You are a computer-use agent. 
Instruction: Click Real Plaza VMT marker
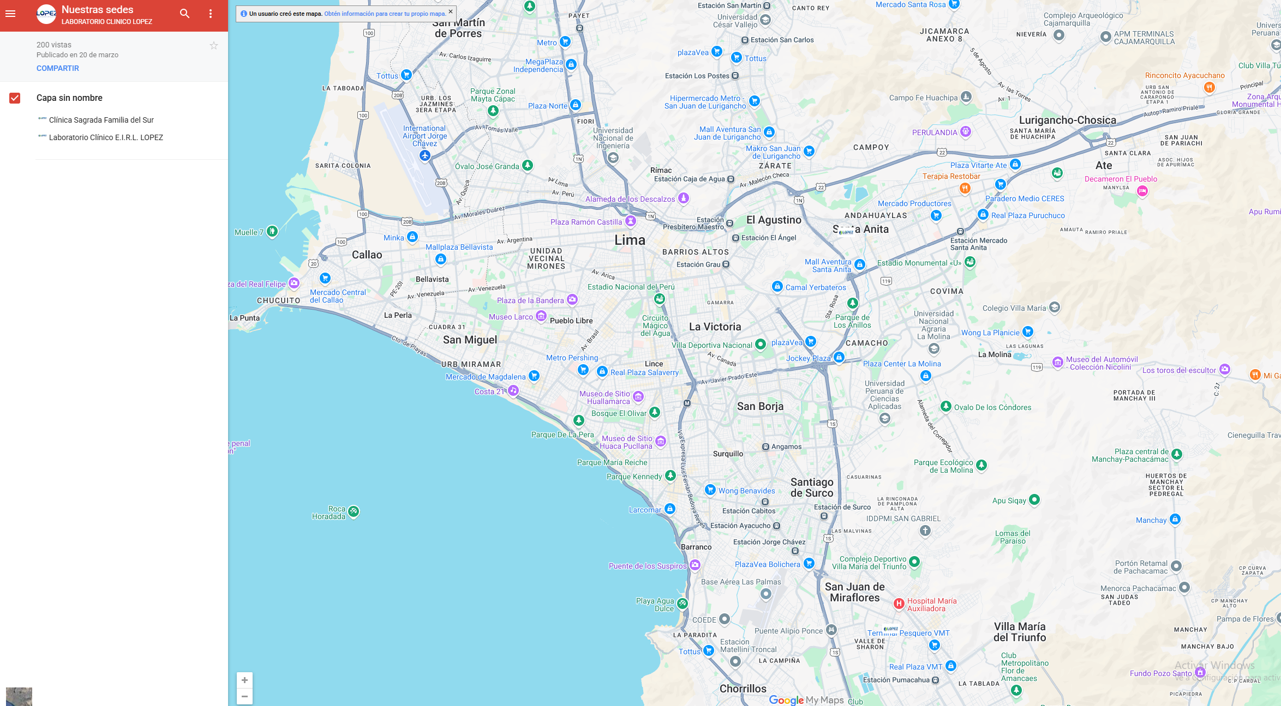[951, 666]
